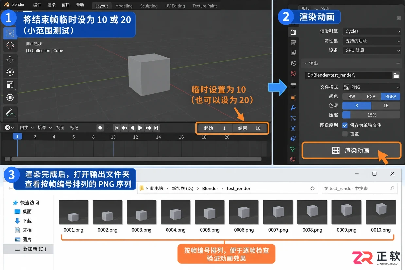
Task: Open the Material properties sphere icon
Action: (x=293, y=159)
